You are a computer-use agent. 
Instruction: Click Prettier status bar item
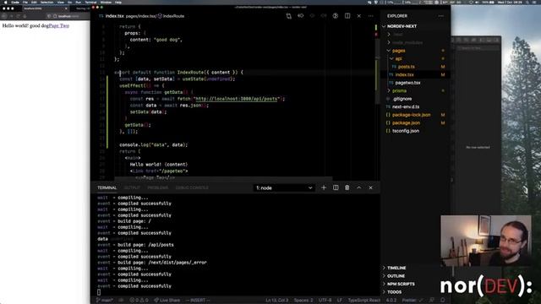pyautogui.click(x=413, y=301)
